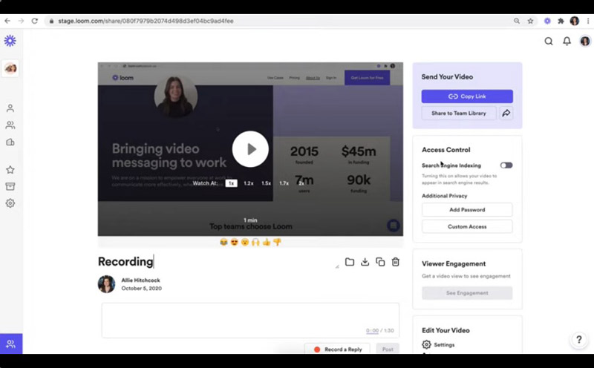Click the share arrow icon

point(506,114)
